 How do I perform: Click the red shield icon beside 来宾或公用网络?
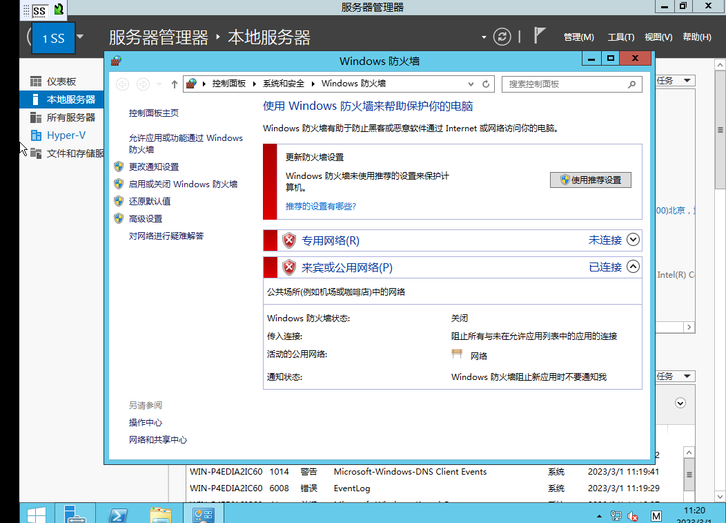289,267
